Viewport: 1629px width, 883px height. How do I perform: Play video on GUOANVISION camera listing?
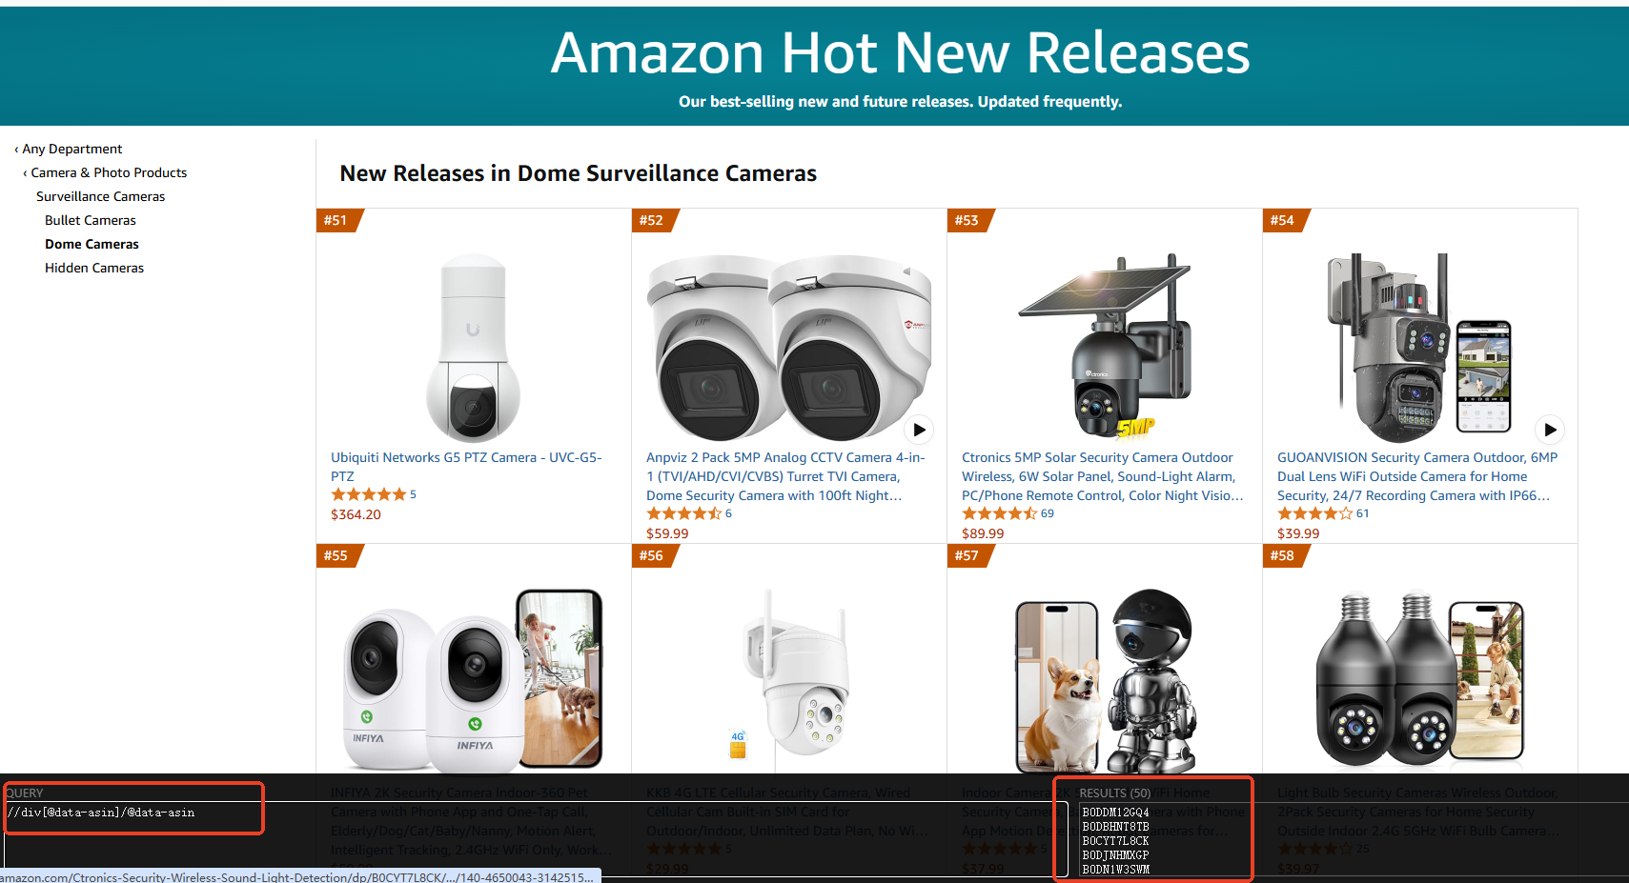[1550, 430]
